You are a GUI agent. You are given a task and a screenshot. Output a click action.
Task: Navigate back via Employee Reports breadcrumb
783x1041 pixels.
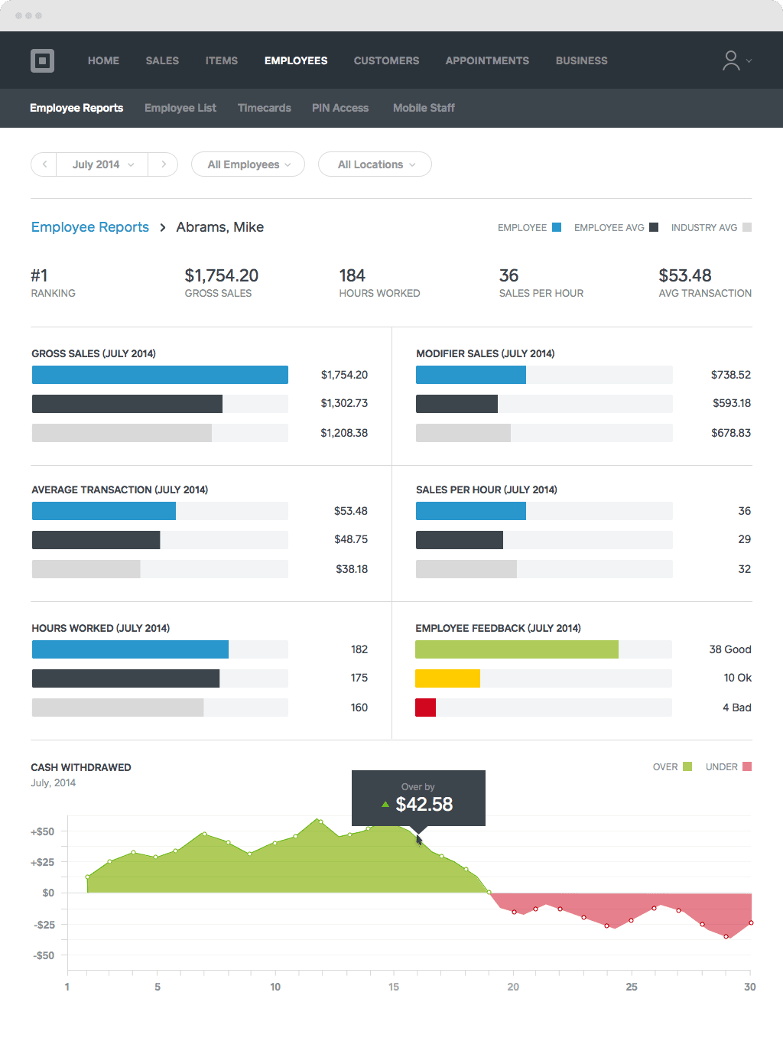point(89,227)
